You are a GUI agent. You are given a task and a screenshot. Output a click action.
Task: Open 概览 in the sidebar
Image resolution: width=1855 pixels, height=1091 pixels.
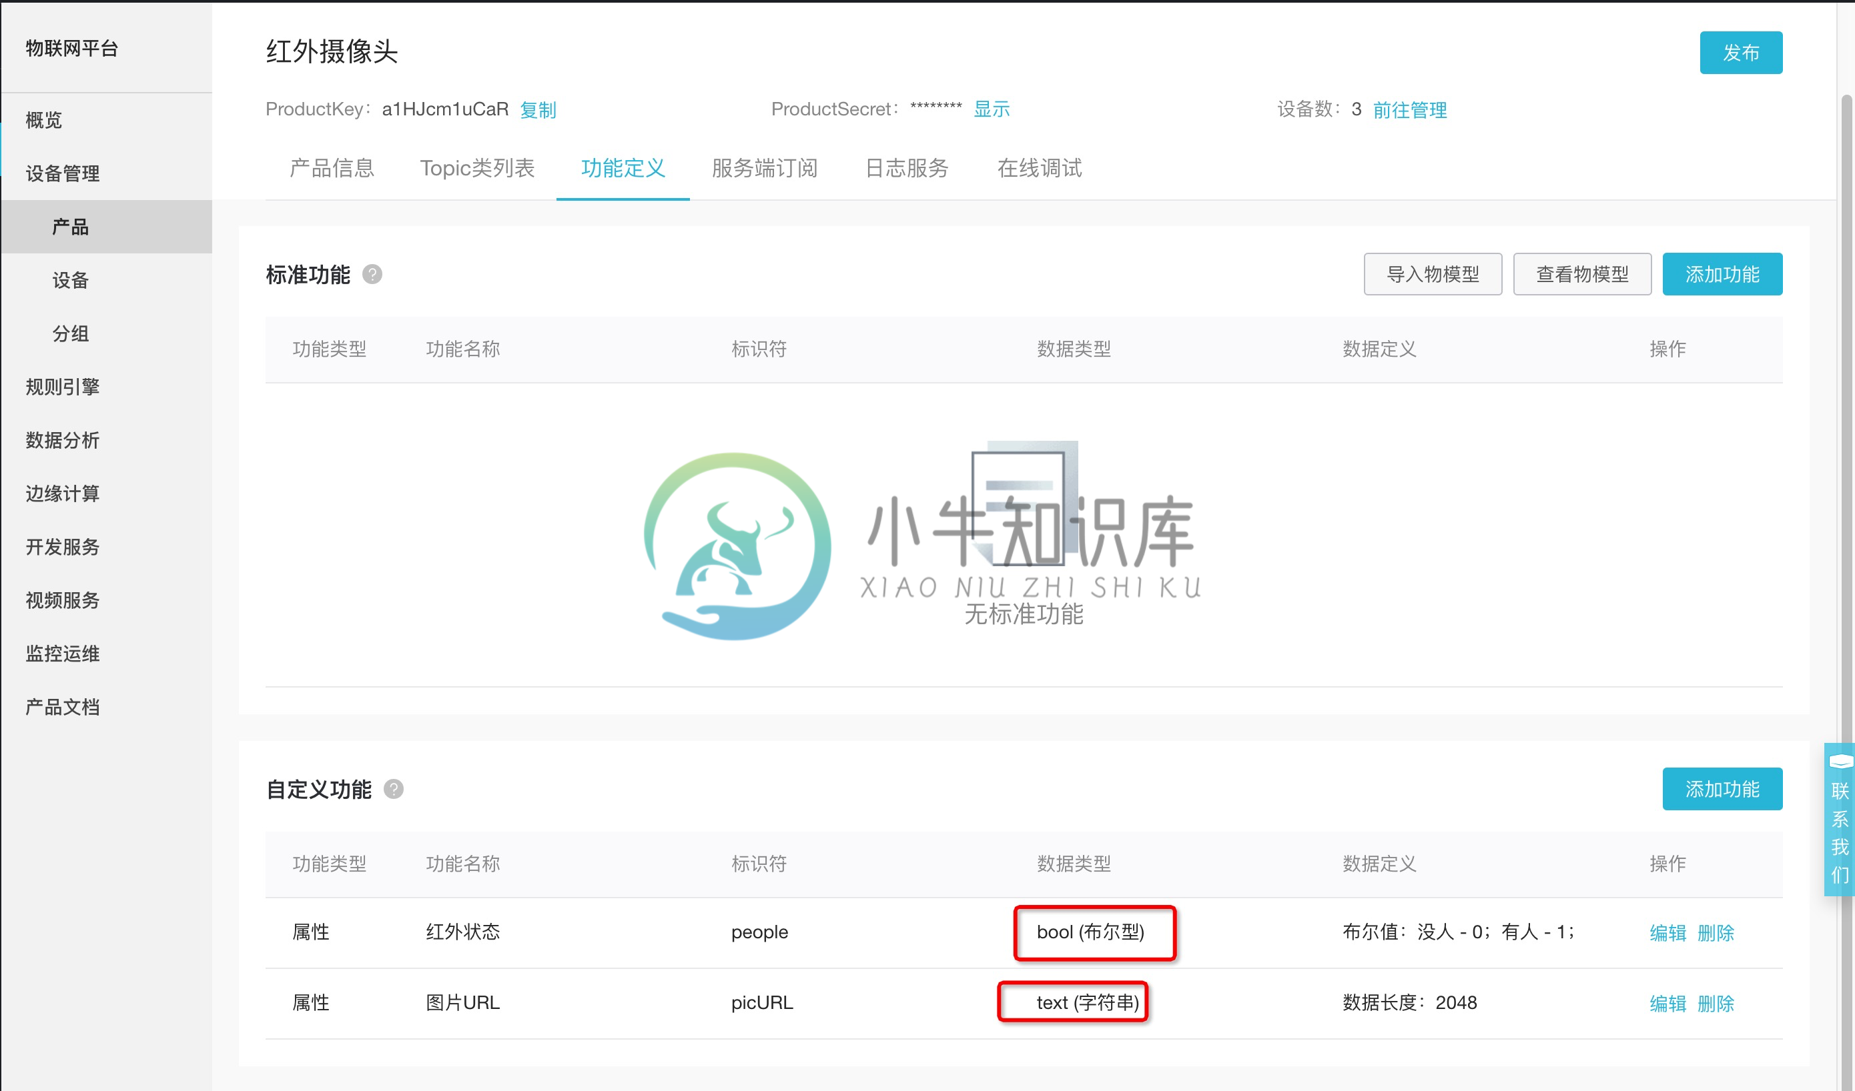click(106, 120)
